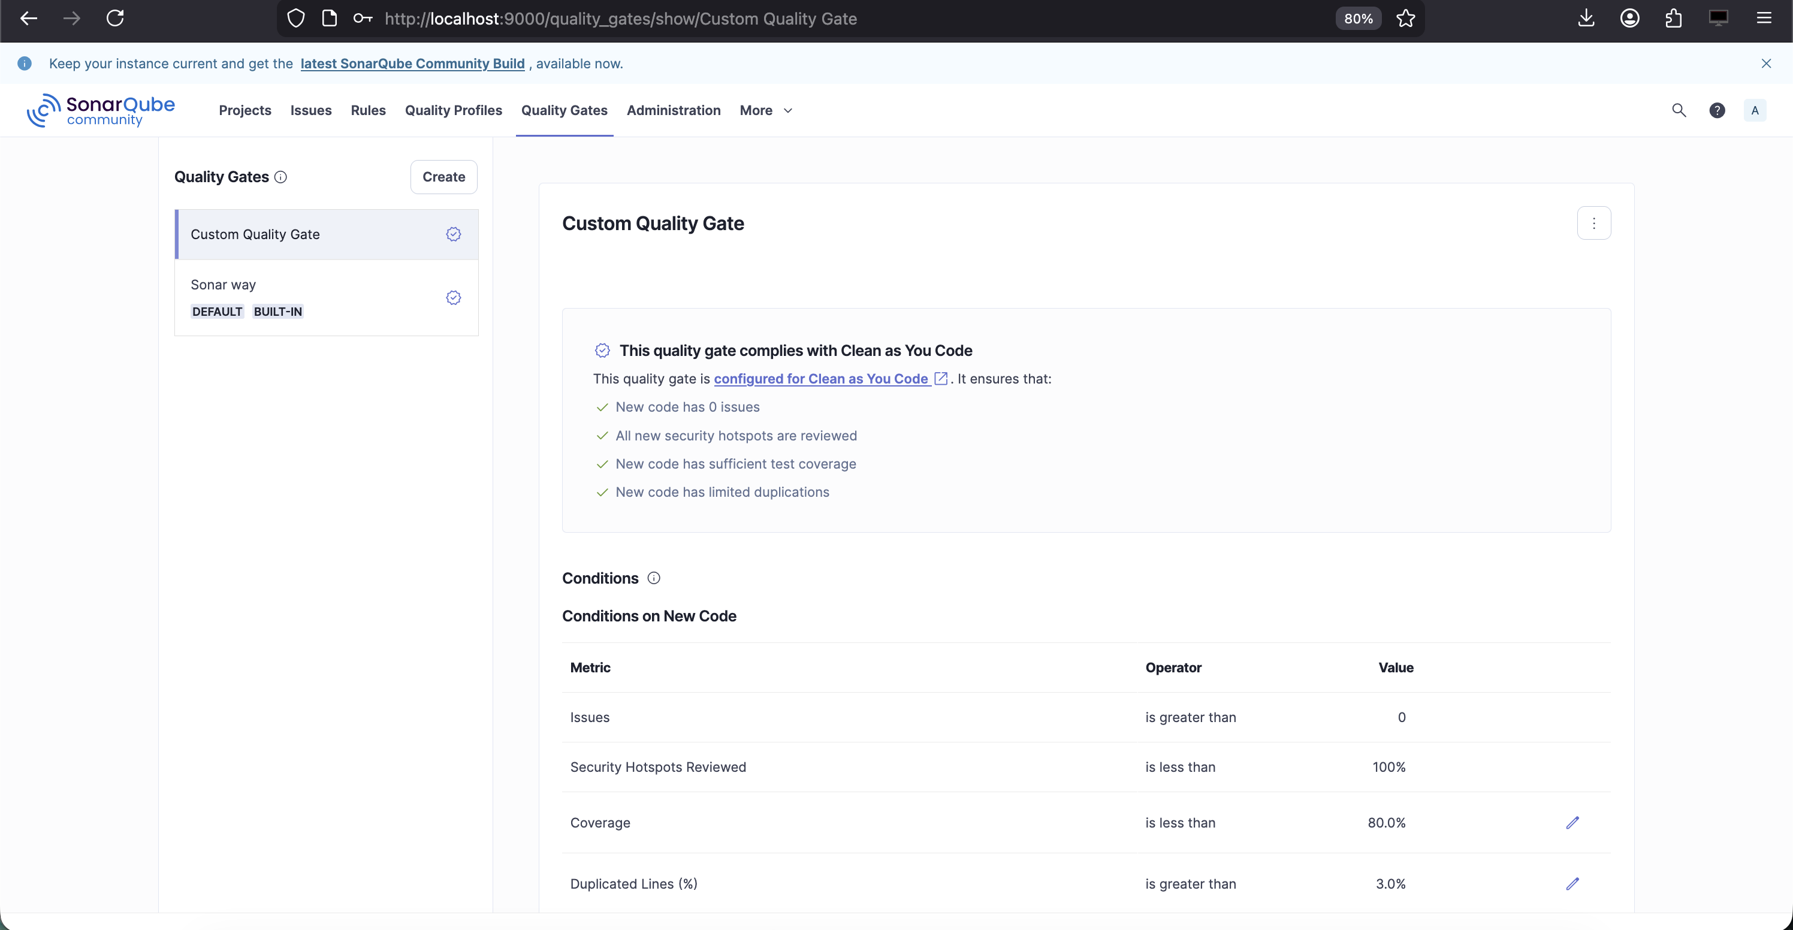Image resolution: width=1793 pixels, height=930 pixels.
Task: Click the Conditions info icon
Action: 654,578
